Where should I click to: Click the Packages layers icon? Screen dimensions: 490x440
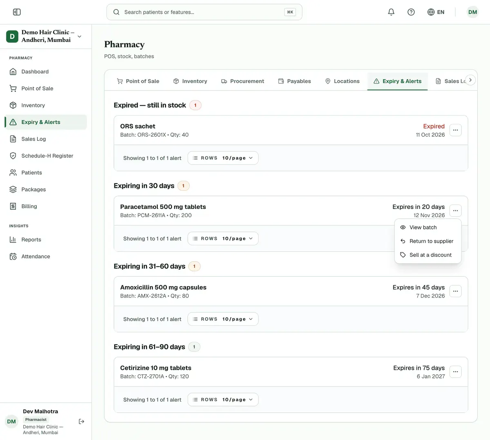pyautogui.click(x=13, y=189)
